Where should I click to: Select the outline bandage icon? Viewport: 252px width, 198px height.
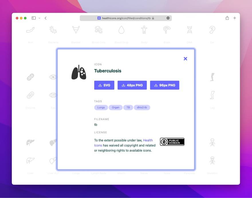coord(30,95)
